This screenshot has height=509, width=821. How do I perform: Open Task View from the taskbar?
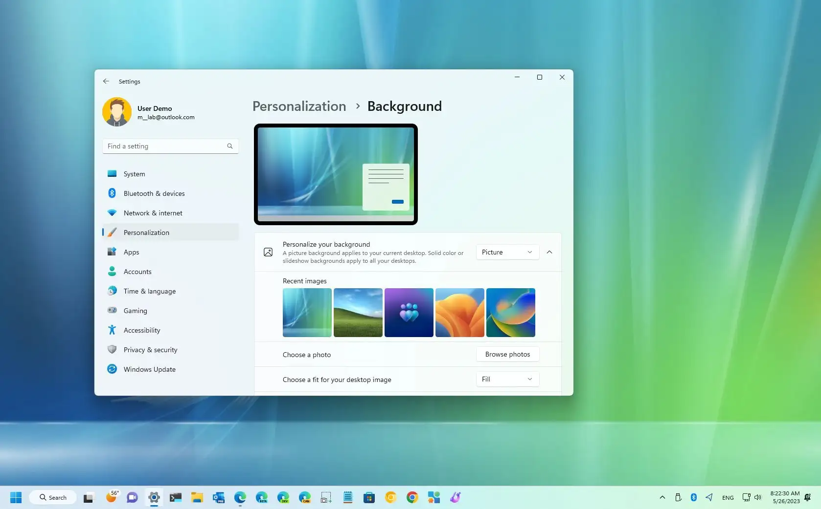pyautogui.click(x=88, y=498)
